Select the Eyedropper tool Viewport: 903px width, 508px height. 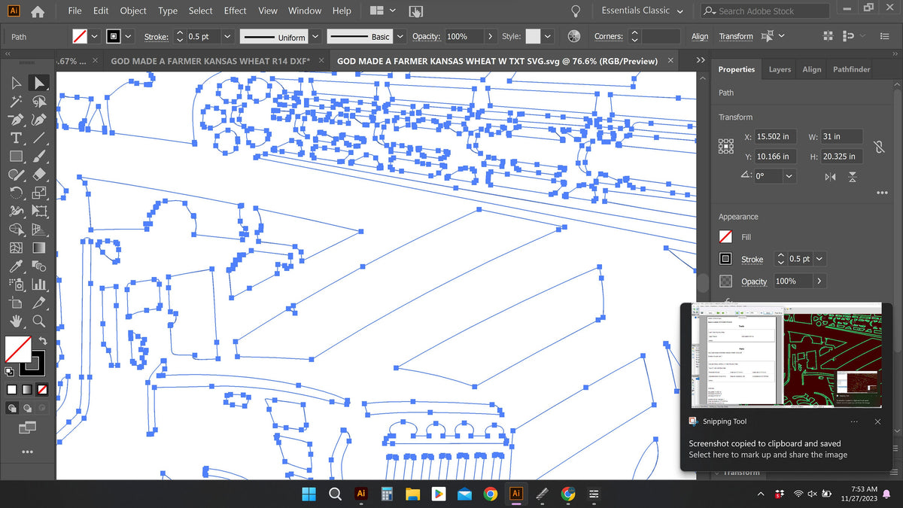16,266
